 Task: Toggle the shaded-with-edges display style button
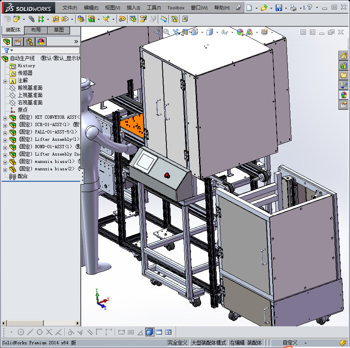[x=150, y=332]
